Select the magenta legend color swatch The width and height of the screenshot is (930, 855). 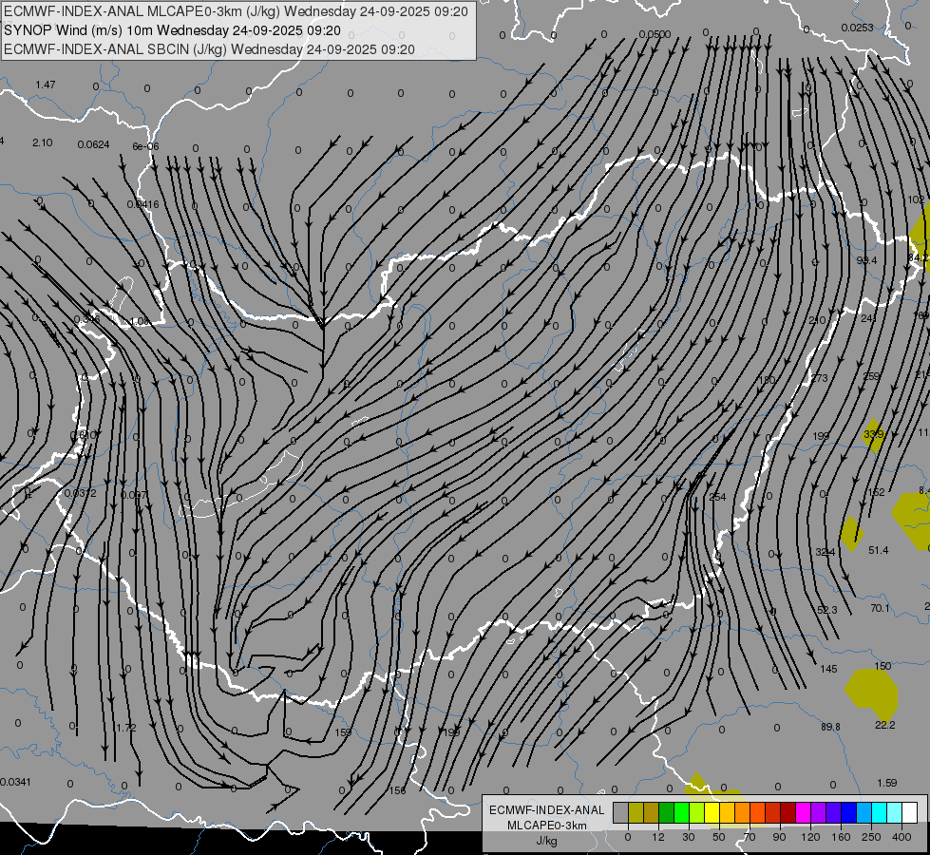click(803, 813)
